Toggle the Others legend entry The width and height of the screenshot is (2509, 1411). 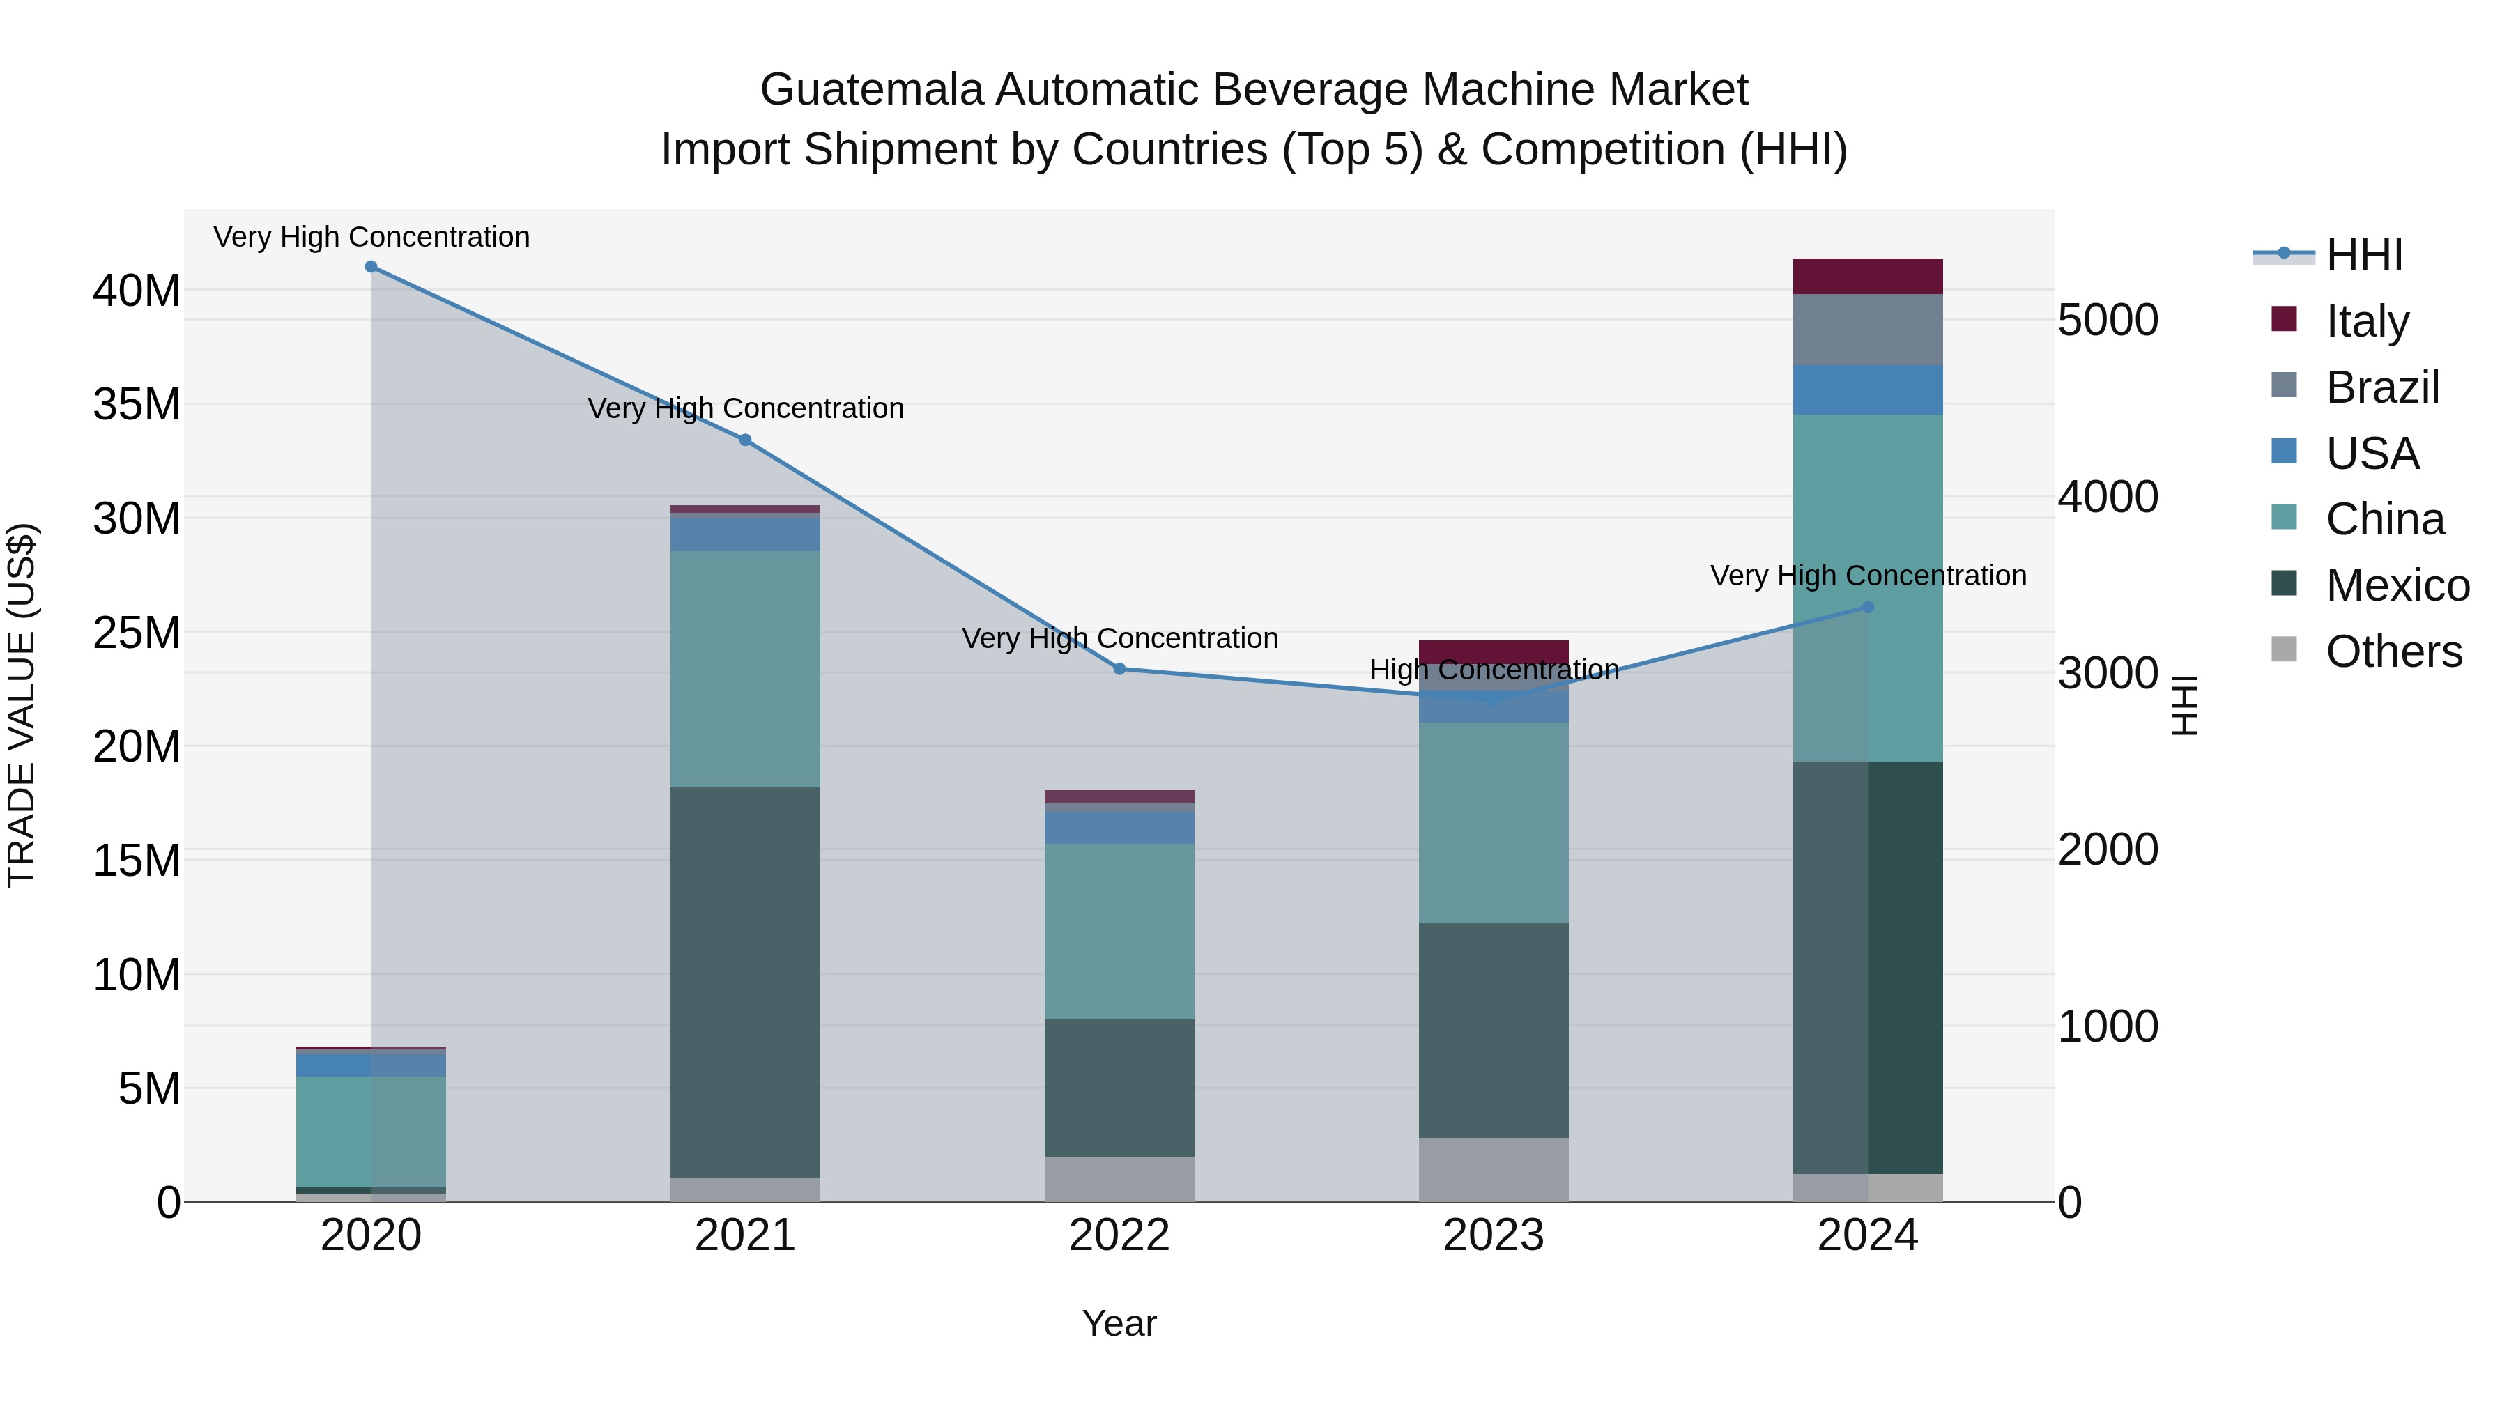2367,651
